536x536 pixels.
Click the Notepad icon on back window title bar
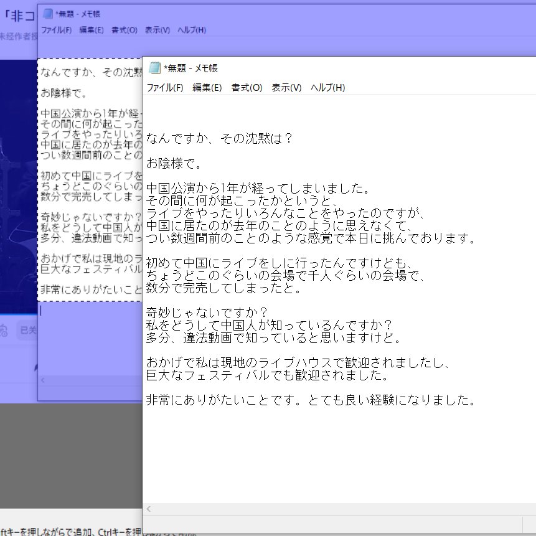[49, 13]
